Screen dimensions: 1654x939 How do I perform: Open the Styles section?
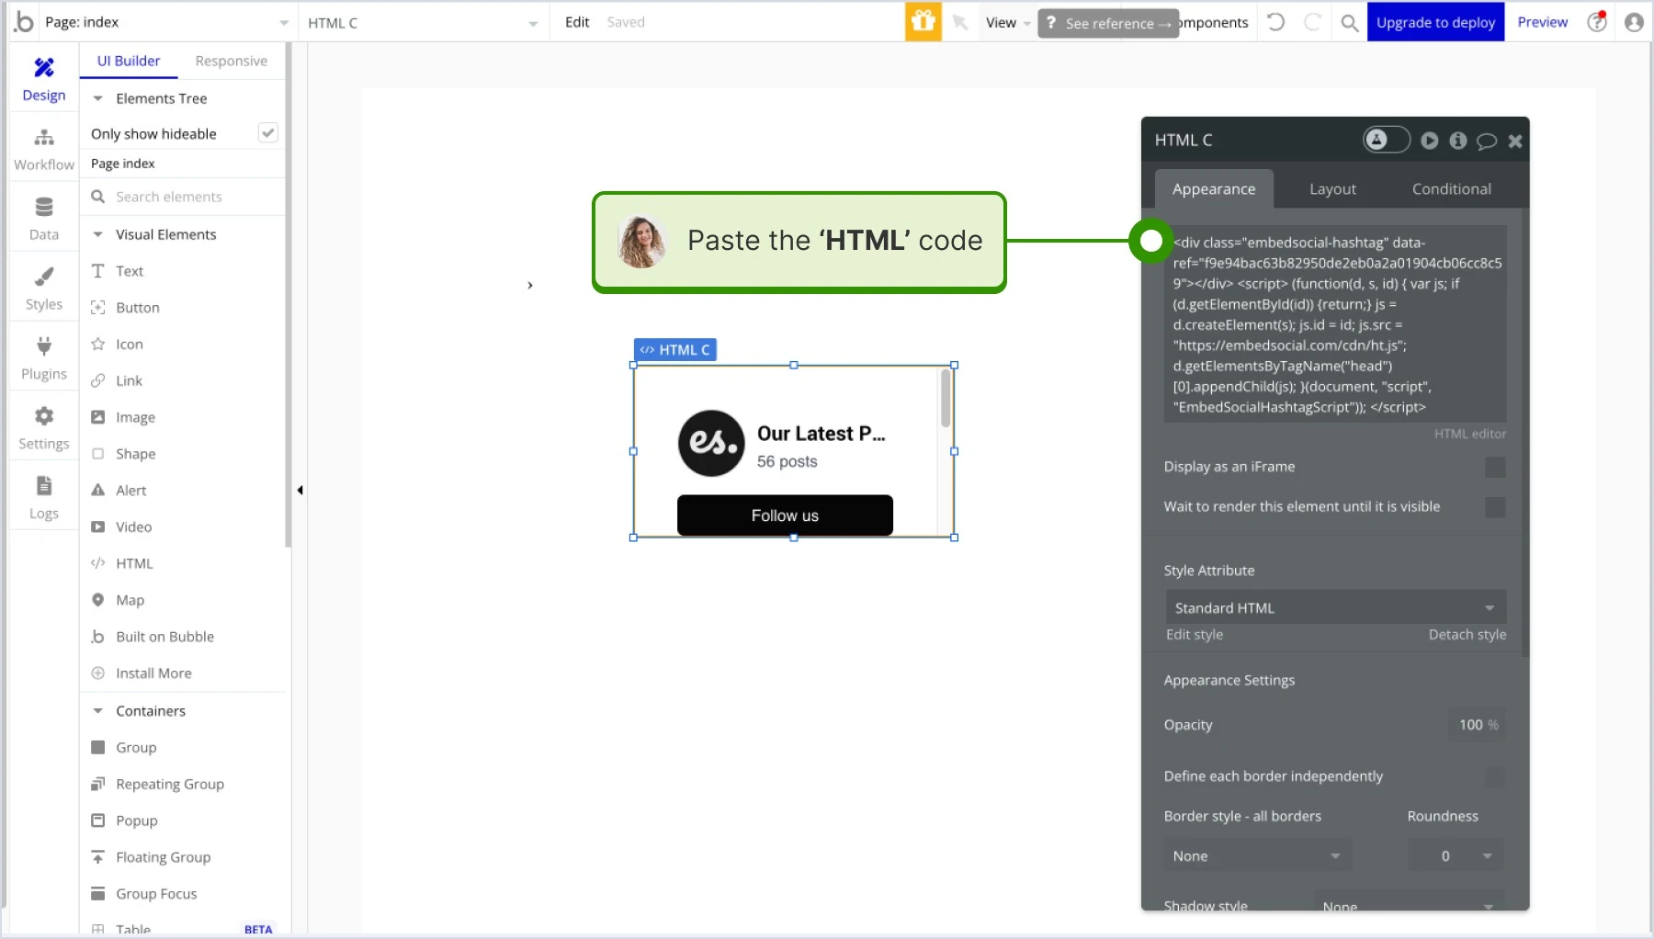43,289
